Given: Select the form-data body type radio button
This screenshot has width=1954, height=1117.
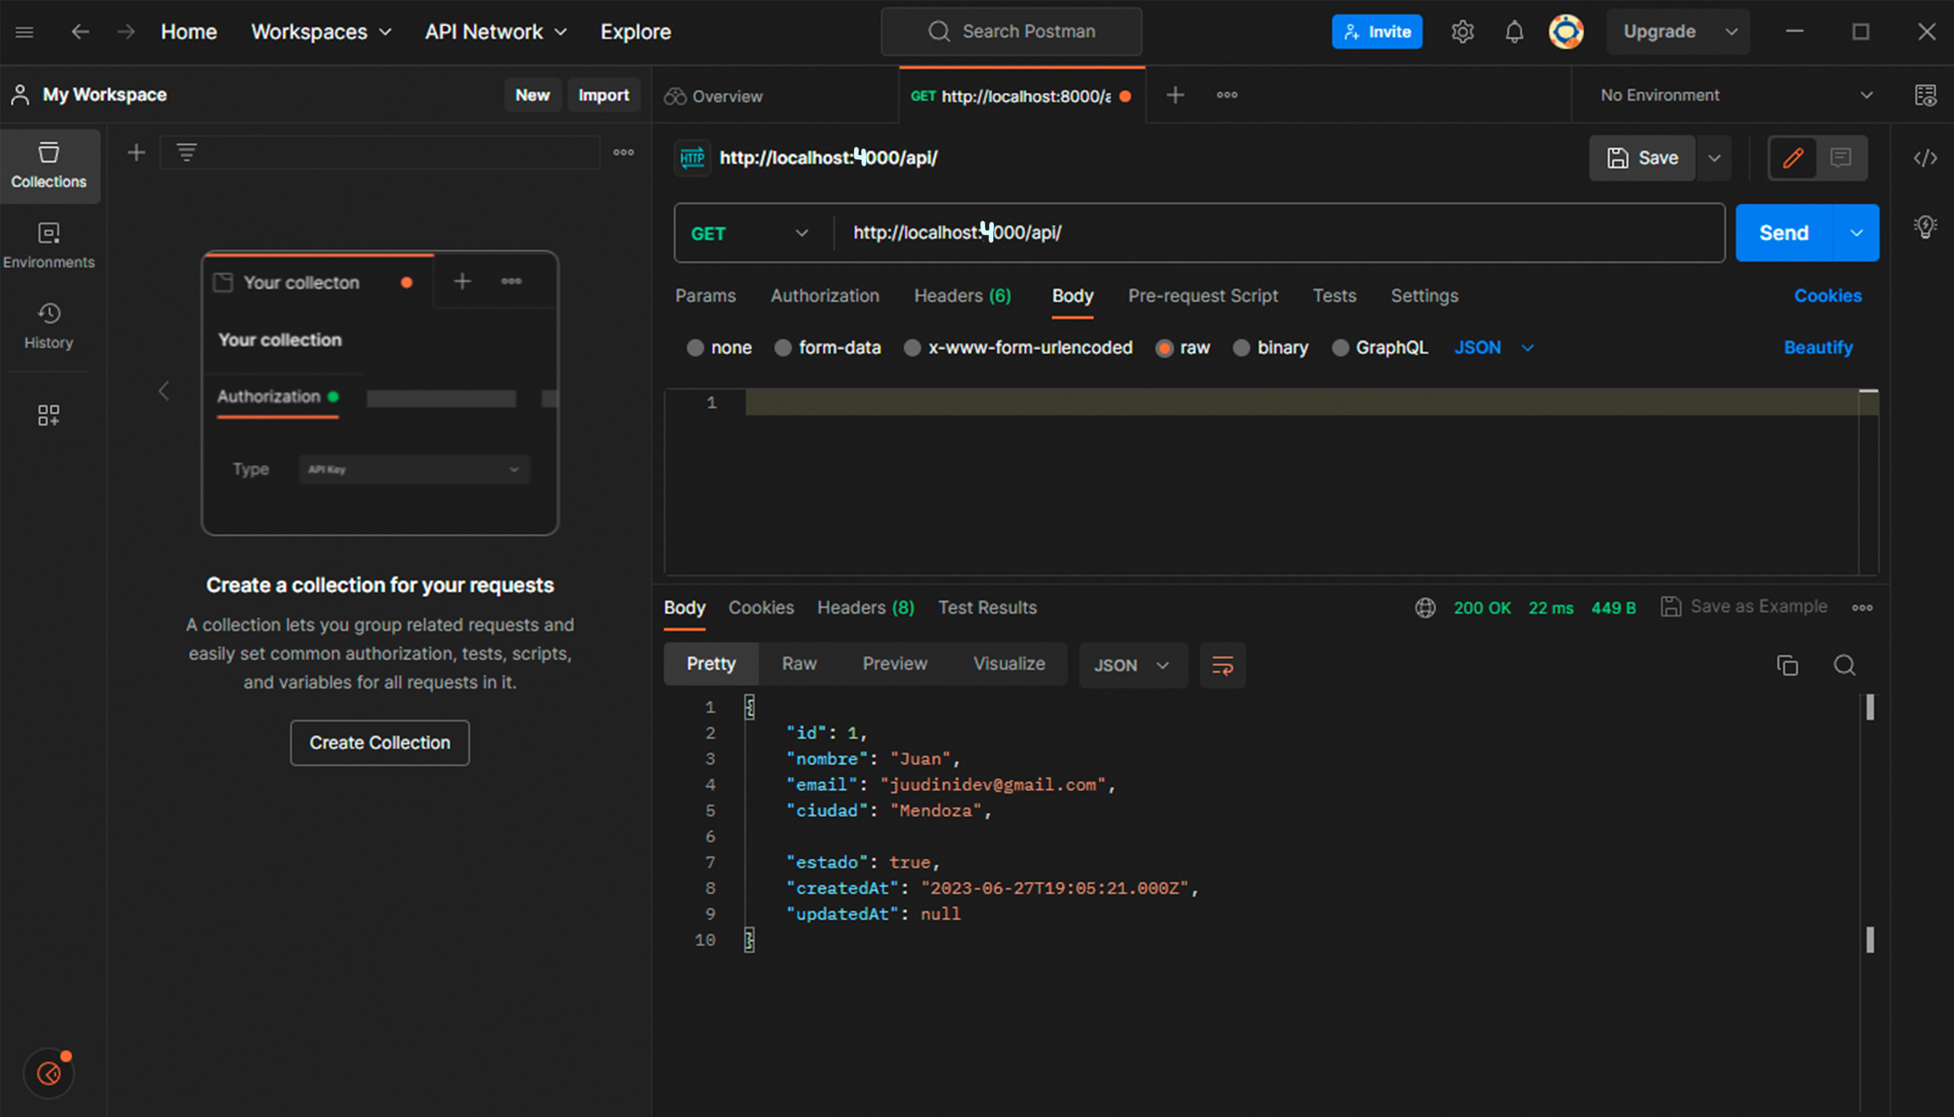Looking at the screenshot, I should (x=783, y=347).
